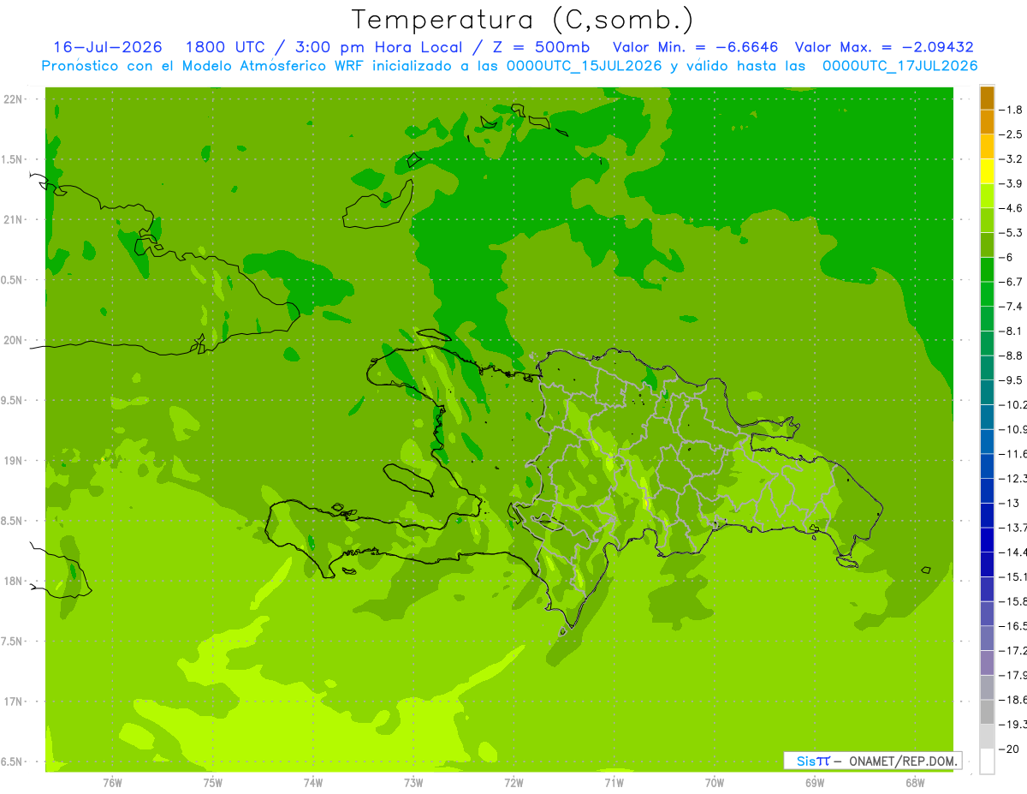Click the '-7.4' colorbar label
The width and height of the screenshot is (1027, 794).
[1012, 307]
